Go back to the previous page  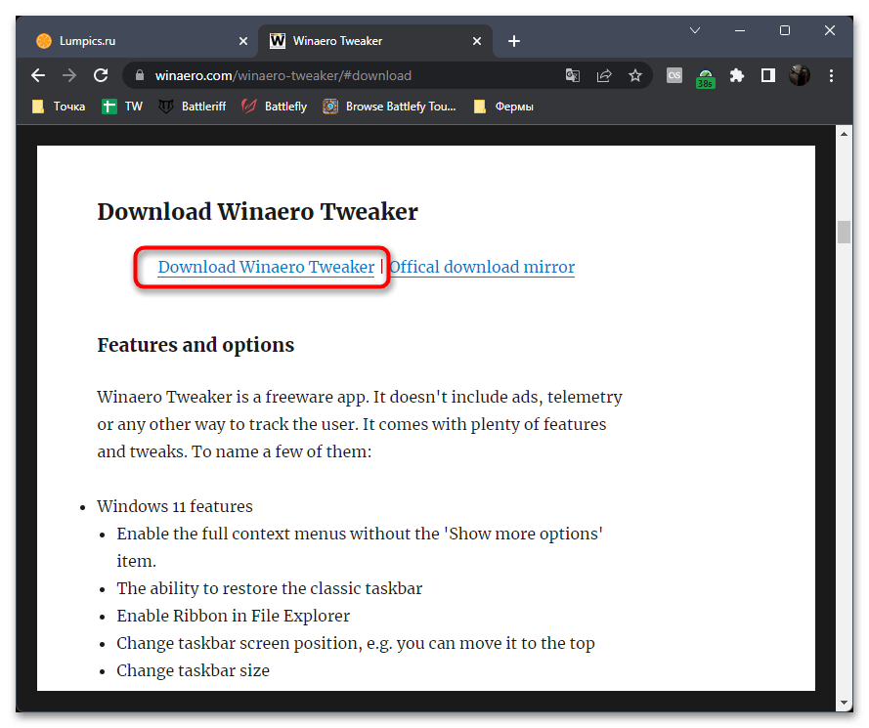[38, 75]
